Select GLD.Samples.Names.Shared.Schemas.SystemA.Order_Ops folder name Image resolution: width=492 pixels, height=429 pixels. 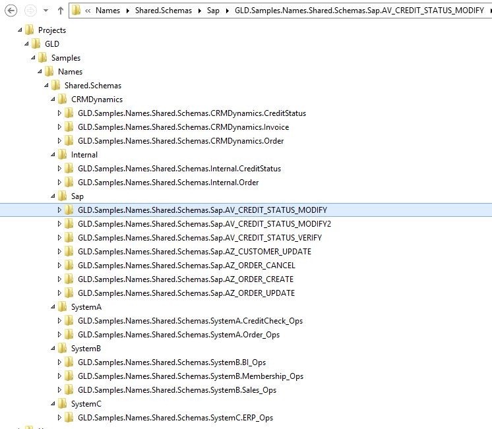click(179, 335)
